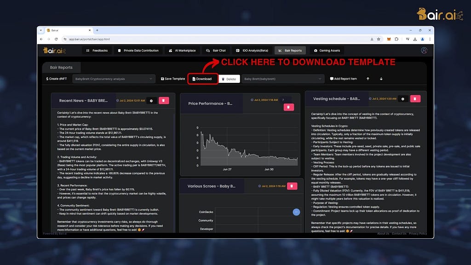
Task: Click the address bar URL
Action: (x=89, y=39)
